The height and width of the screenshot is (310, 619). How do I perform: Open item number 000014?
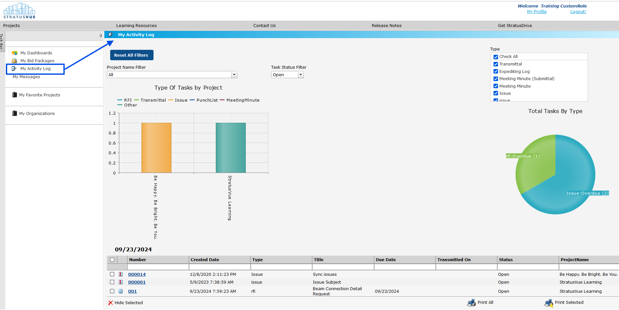pyautogui.click(x=137, y=275)
